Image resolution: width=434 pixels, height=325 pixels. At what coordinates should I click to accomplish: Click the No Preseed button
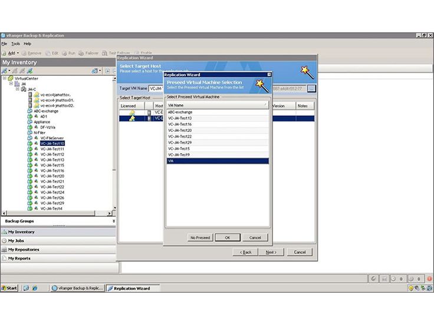pos(200,238)
